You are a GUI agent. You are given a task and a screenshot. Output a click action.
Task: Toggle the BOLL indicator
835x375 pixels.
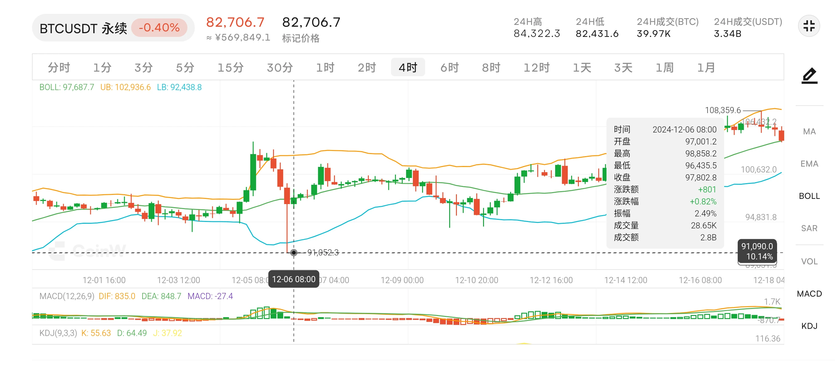(809, 196)
